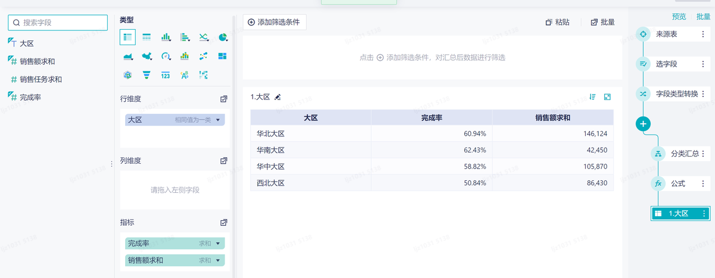Choose the word cloud chart type
The height and width of the screenshot is (278, 715).
click(185, 75)
